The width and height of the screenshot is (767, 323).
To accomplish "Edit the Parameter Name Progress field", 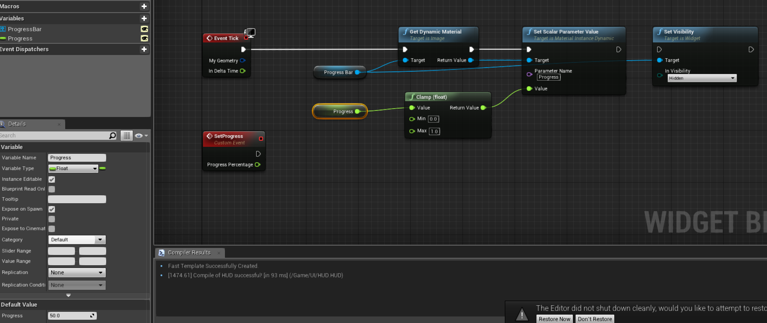I will pyautogui.click(x=549, y=77).
